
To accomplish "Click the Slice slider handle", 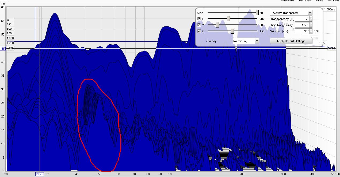I will [x=257, y=13].
